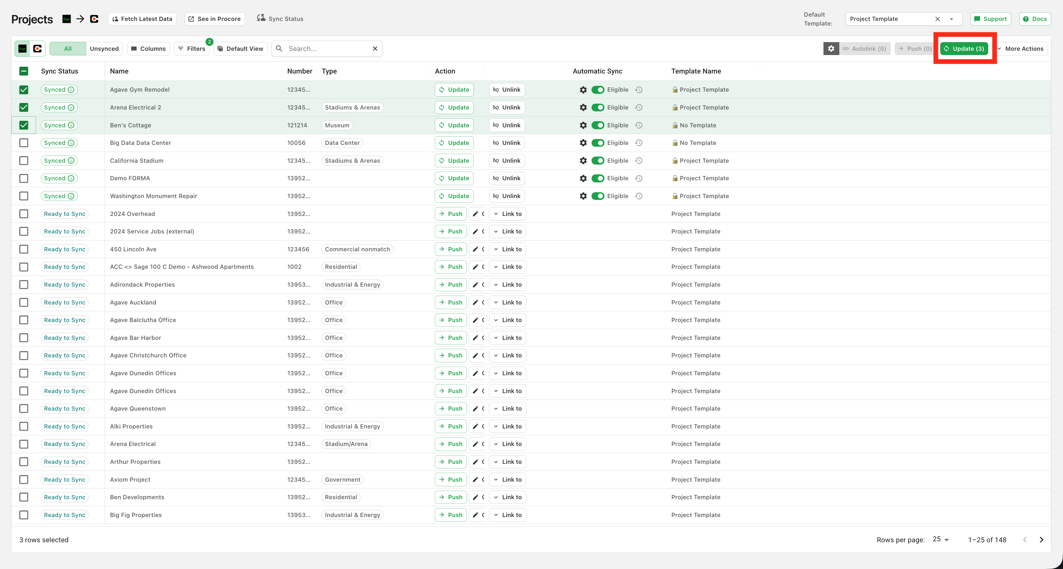The width and height of the screenshot is (1063, 569).
Task: Clear the search field with the X icon
Action: (375, 49)
